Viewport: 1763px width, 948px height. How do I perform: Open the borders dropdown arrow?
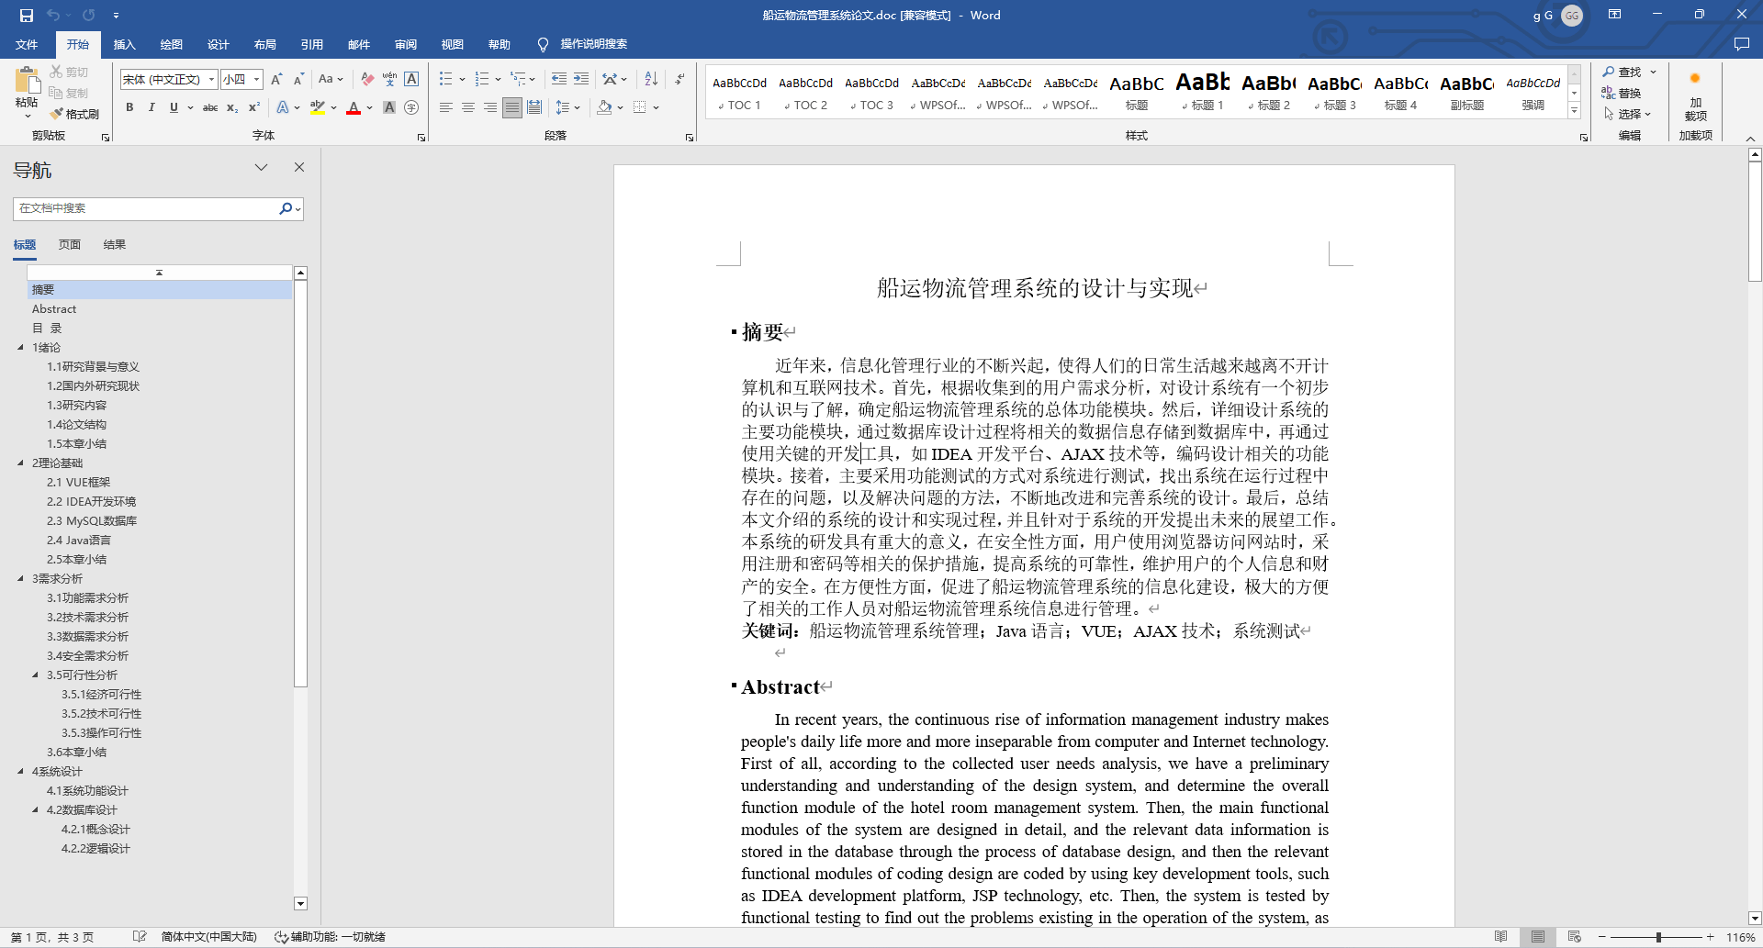coord(656,107)
